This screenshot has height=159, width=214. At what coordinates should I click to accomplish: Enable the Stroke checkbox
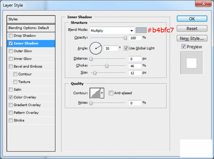[x=11, y=120]
